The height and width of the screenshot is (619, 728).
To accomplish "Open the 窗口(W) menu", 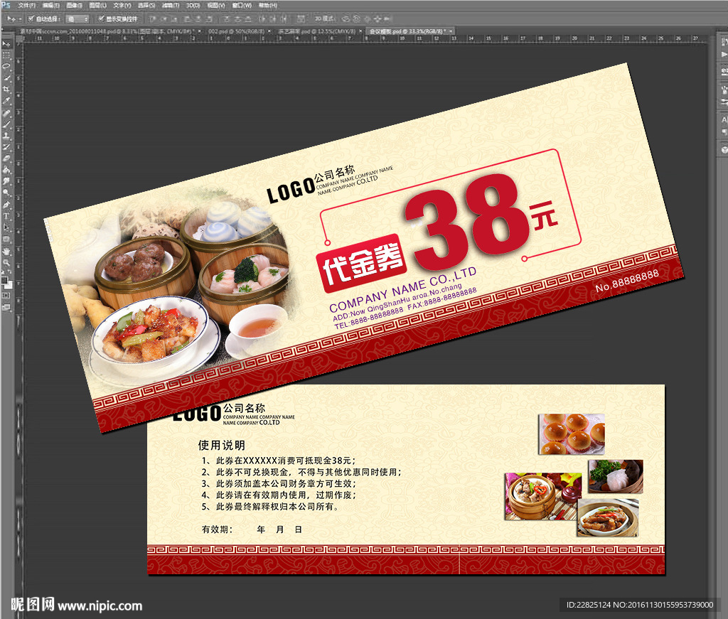I will [242, 5].
